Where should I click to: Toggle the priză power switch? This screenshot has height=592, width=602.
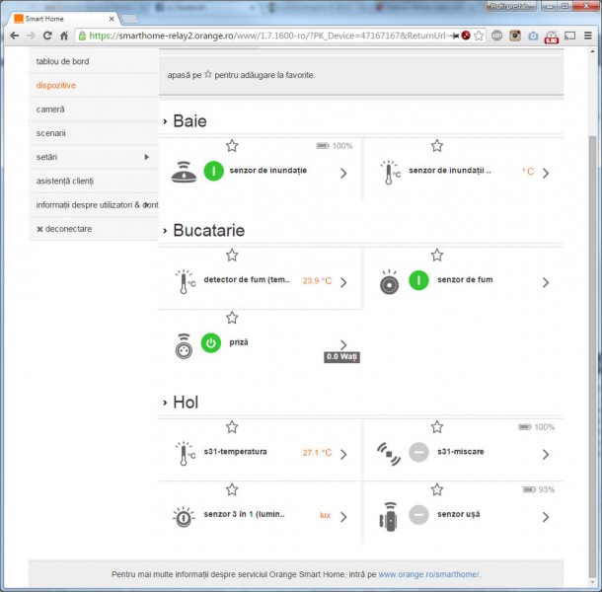click(211, 343)
